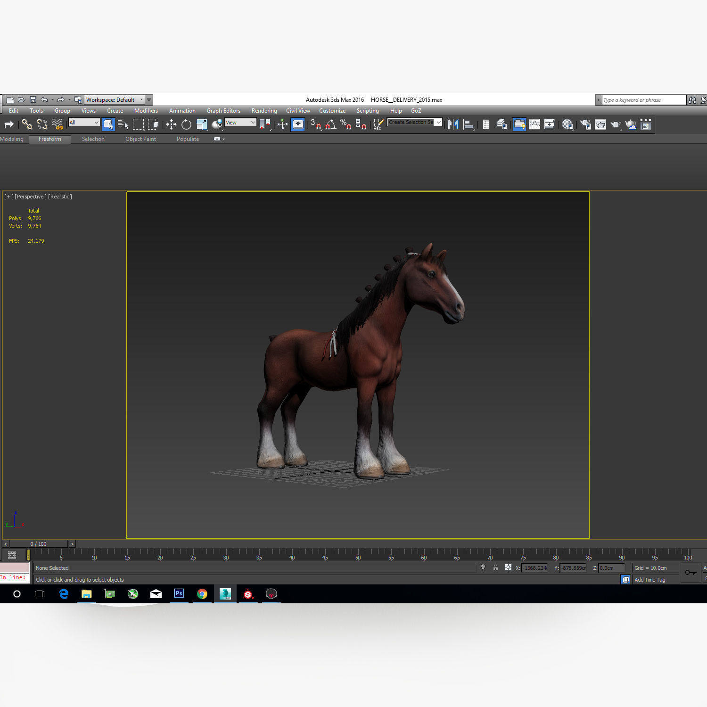The height and width of the screenshot is (707, 707).
Task: Click the Align tool icon
Action: 469,124
